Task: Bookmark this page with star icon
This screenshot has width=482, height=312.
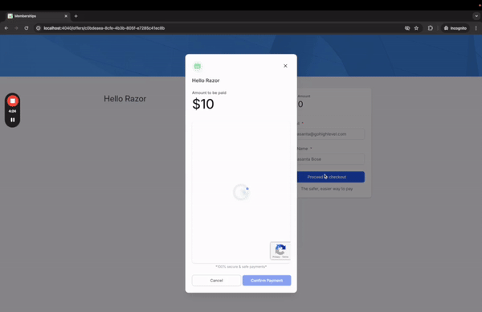Action: click(416, 28)
